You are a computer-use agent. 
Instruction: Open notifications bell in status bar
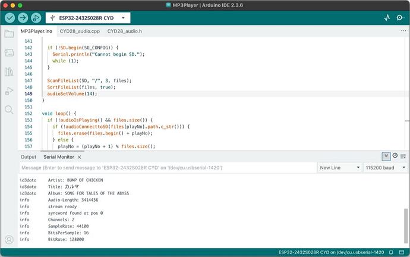[391, 252]
